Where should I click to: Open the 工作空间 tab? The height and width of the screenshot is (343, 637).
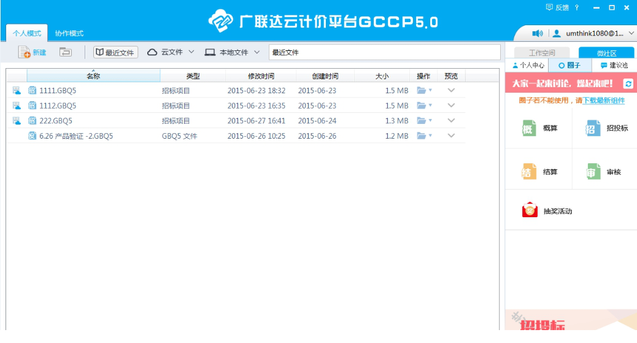point(542,53)
